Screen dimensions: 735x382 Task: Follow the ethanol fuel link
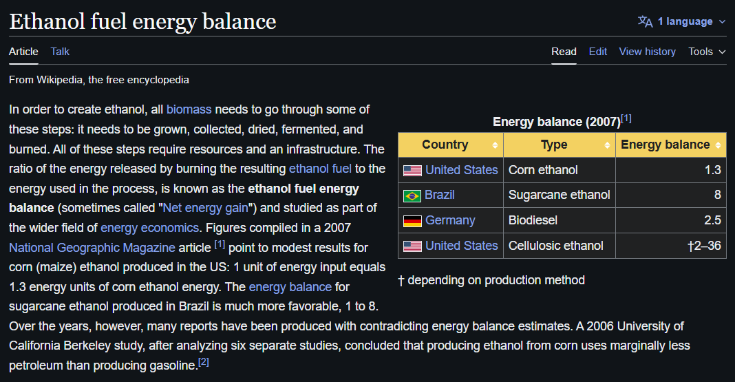pyautogui.click(x=320, y=169)
